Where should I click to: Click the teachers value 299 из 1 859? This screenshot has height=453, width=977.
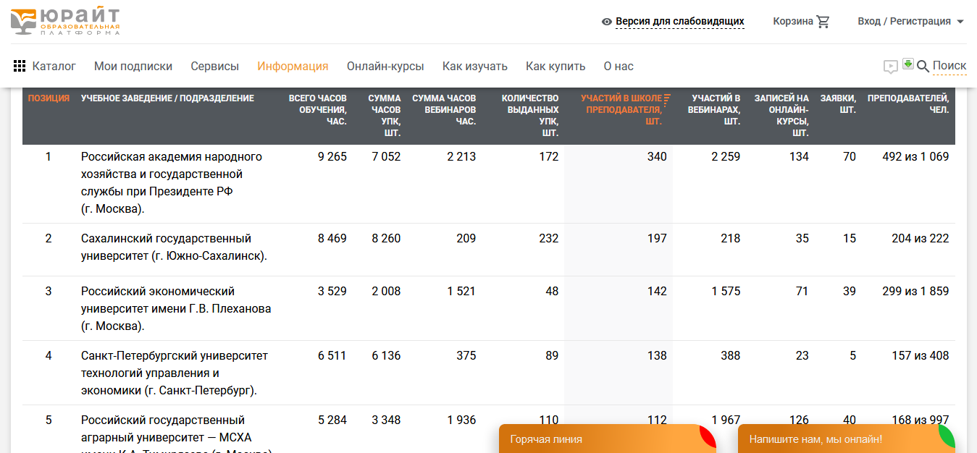click(x=915, y=292)
